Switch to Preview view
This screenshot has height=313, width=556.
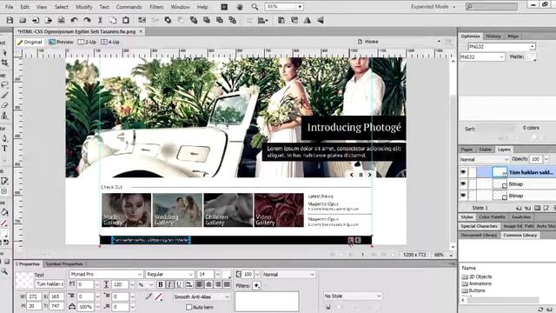pyautogui.click(x=61, y=42)
